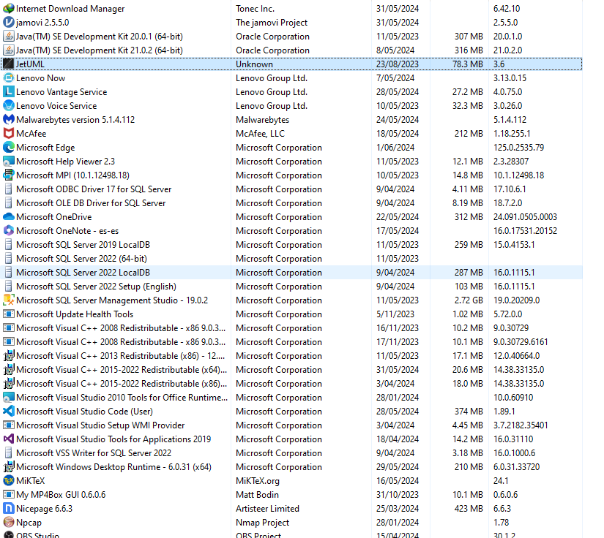Select Microsoft VSS Writer for SQL Server 2022
This screenshot has height=538, width=604.
tap(94, 453)
